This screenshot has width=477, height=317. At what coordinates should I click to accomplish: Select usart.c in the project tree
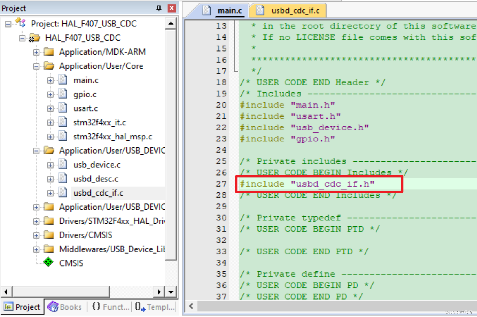click(86, 108)
